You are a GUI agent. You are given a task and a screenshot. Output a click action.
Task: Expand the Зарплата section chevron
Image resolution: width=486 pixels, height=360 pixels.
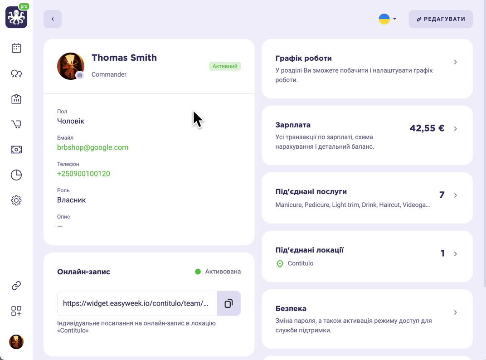455,128
